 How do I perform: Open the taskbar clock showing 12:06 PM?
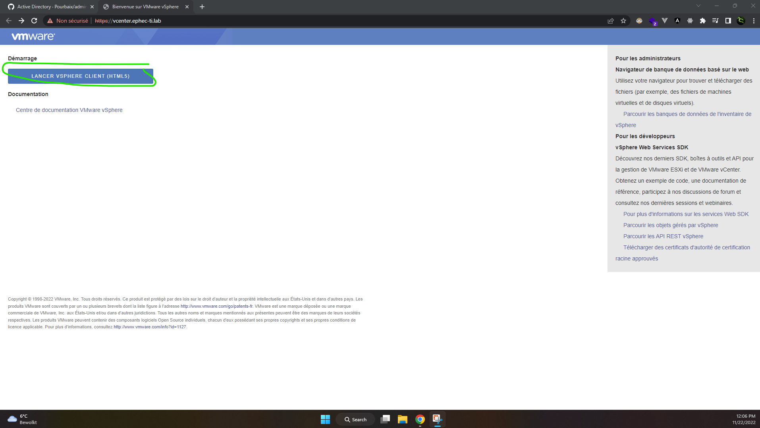[744, 419]
